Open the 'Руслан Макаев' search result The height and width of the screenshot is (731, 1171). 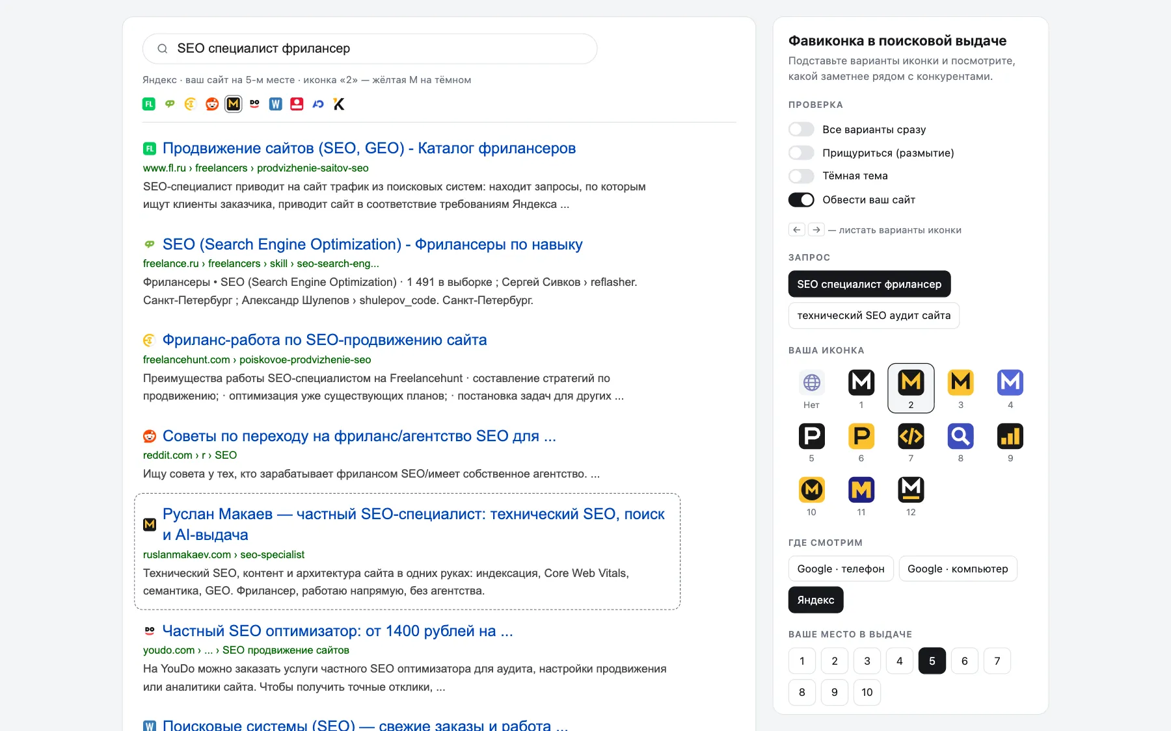413,524
